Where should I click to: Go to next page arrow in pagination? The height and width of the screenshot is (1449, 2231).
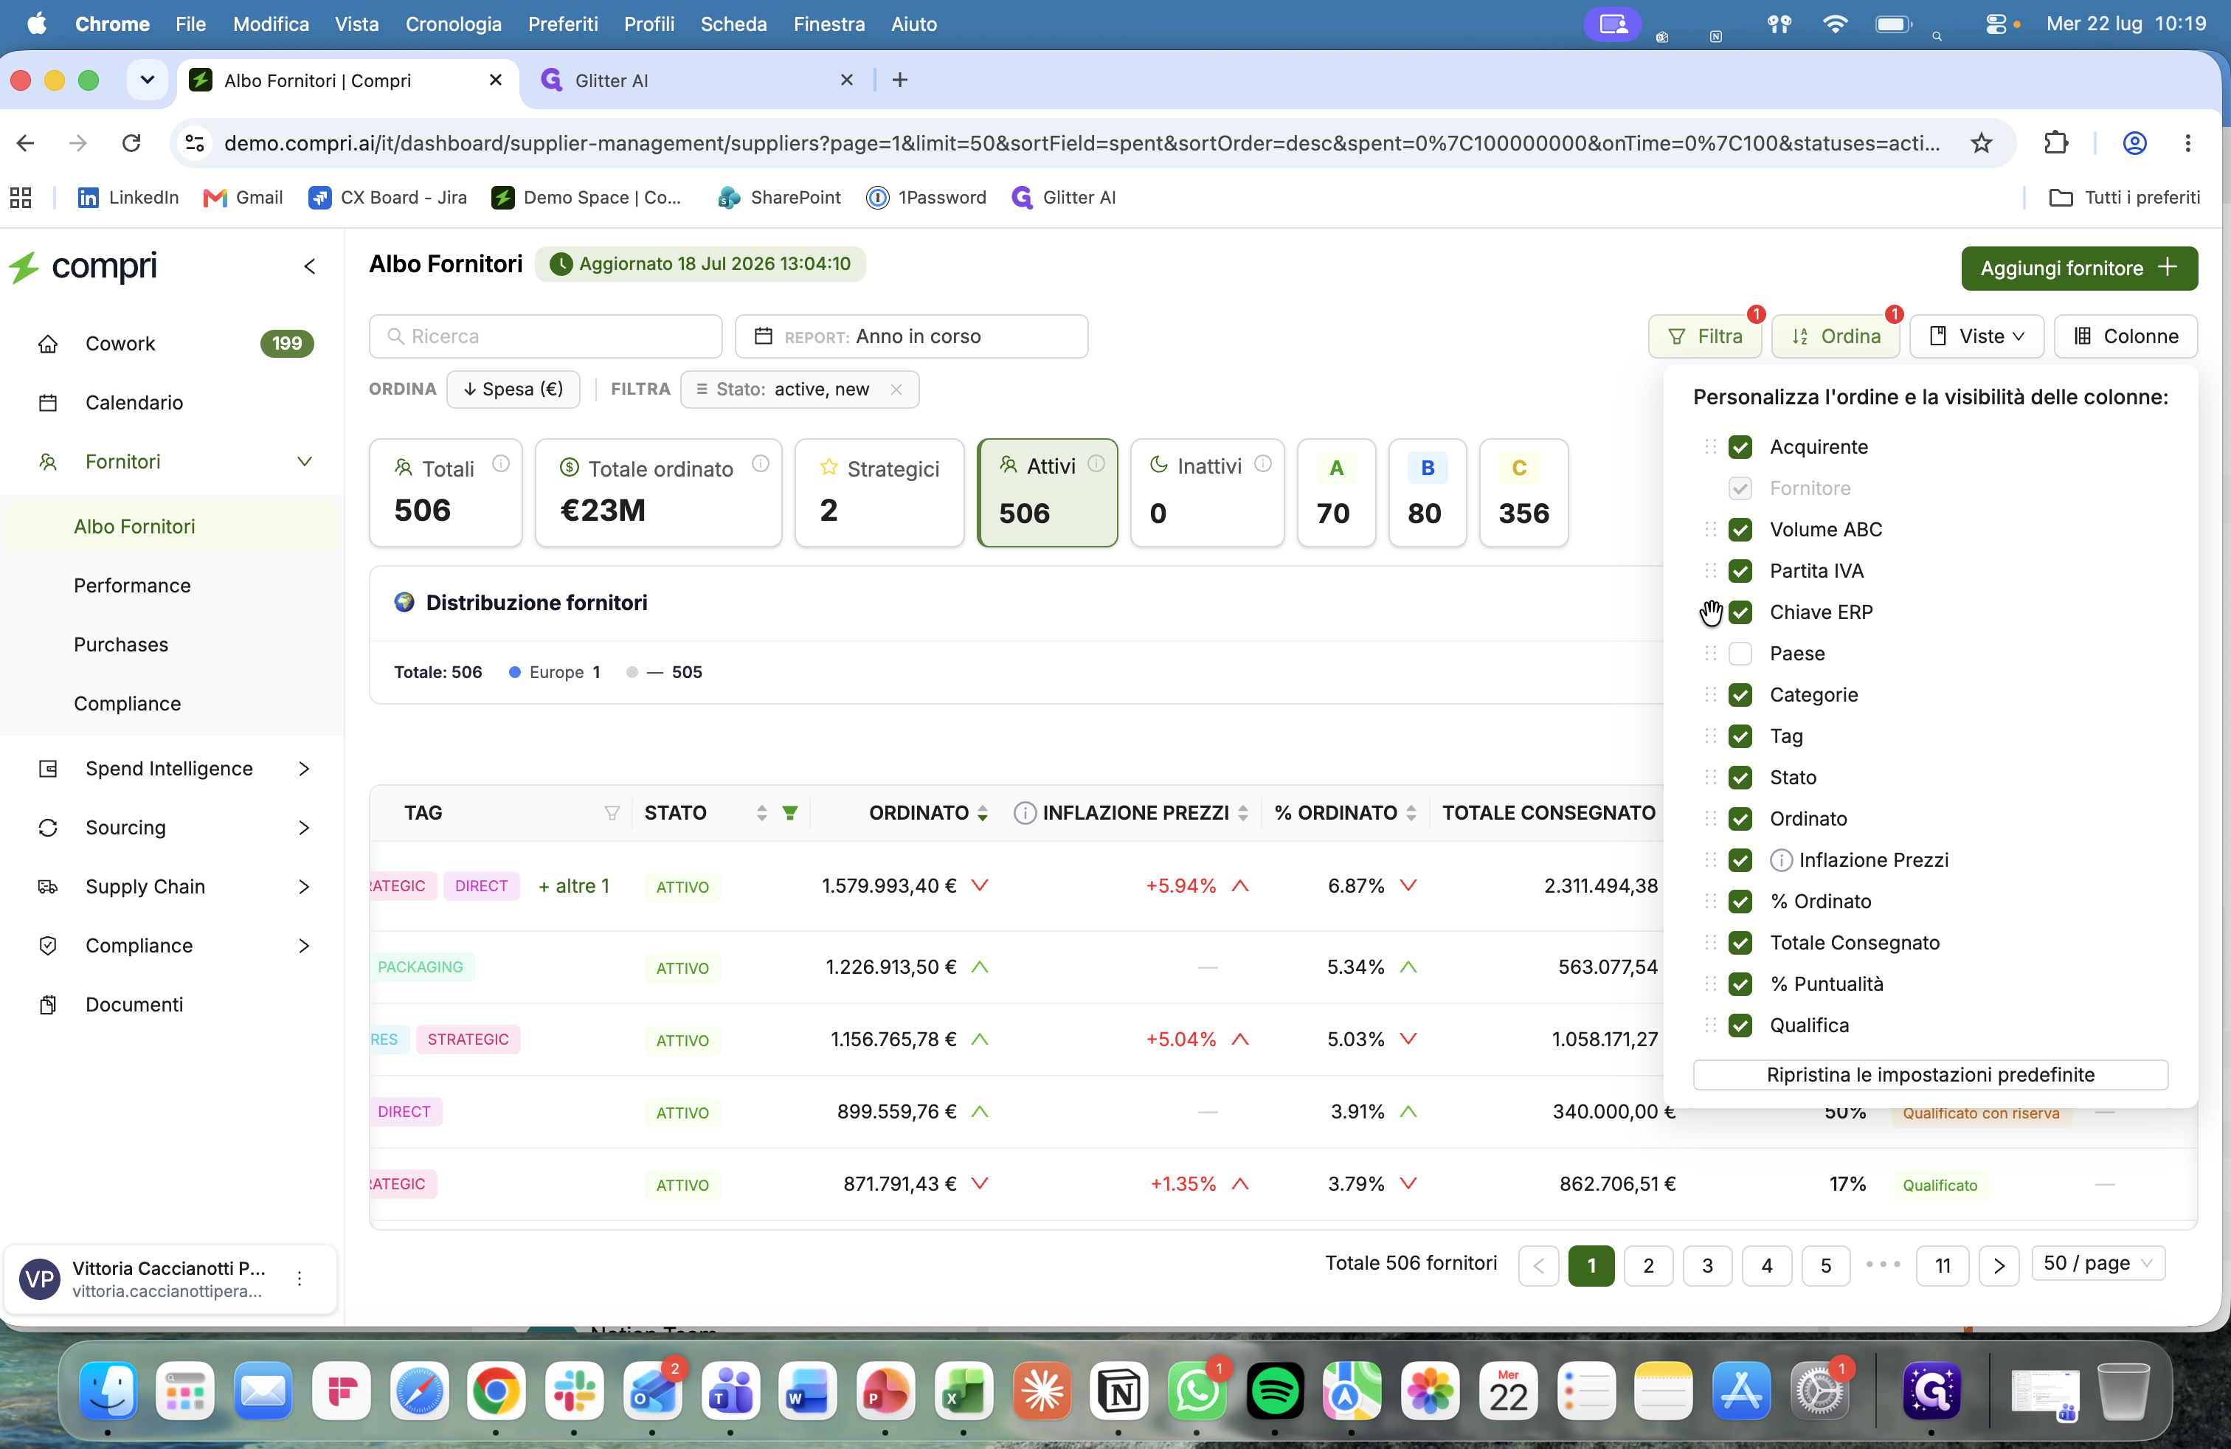(x=1999, y=1265)
